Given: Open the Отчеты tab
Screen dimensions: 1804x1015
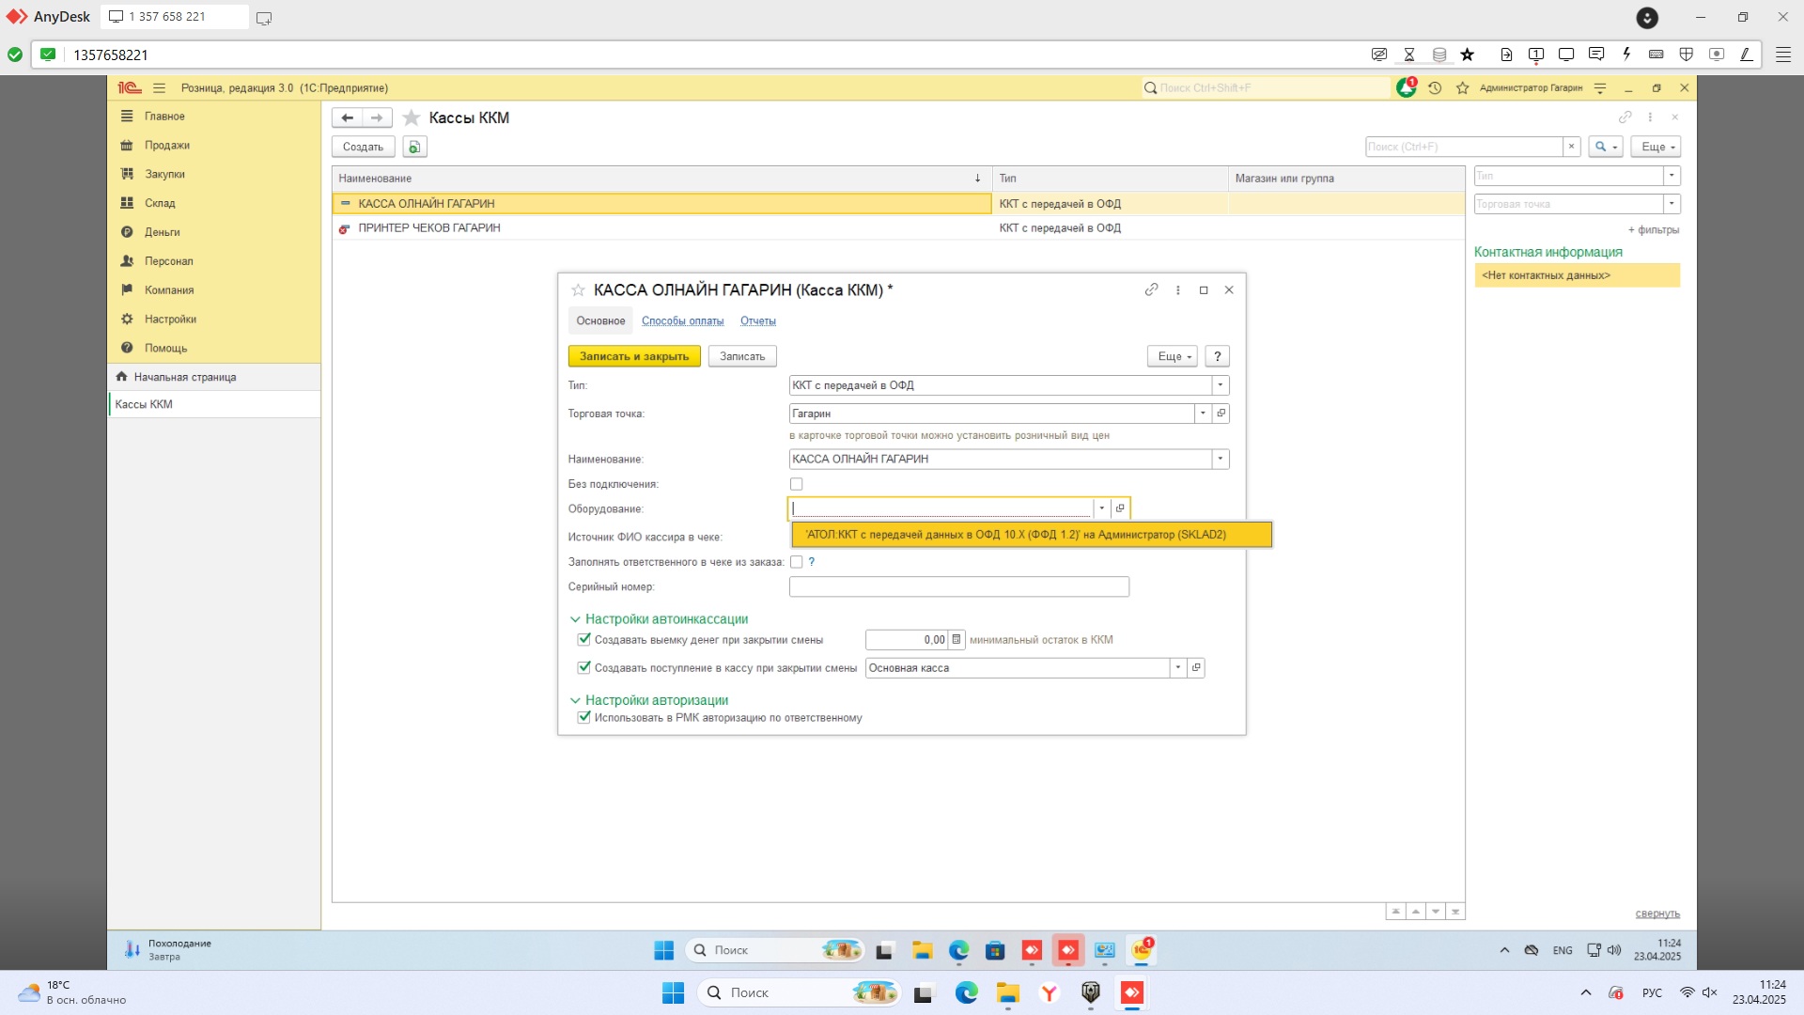Looking at the screenshot, I should coord(758,321).
